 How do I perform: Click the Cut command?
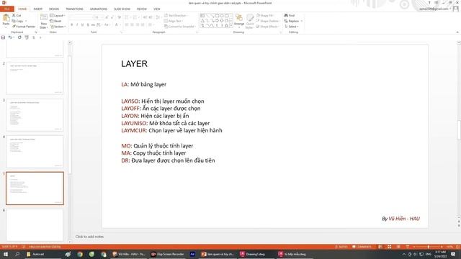pyautogui.click(x=17, y=15)
